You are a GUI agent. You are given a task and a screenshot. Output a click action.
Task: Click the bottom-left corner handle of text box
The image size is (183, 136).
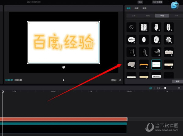click(x=28, y=63)
